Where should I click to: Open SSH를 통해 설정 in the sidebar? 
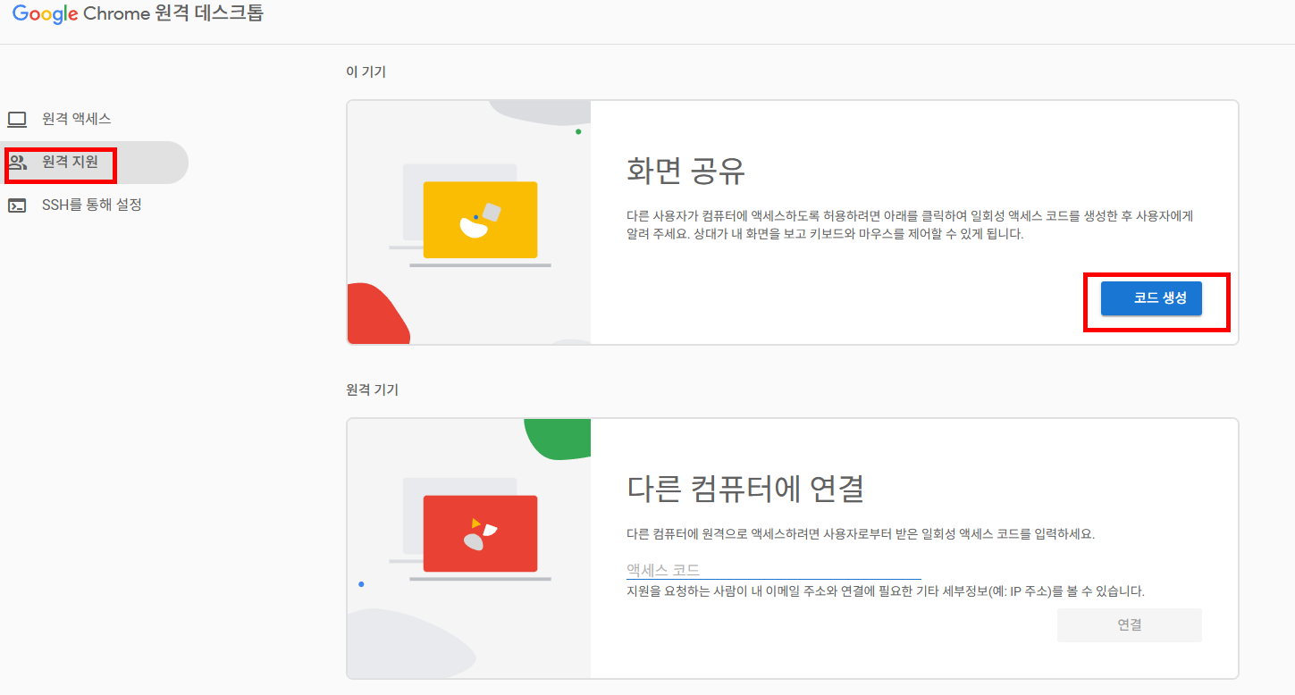[x=94, y=205]
